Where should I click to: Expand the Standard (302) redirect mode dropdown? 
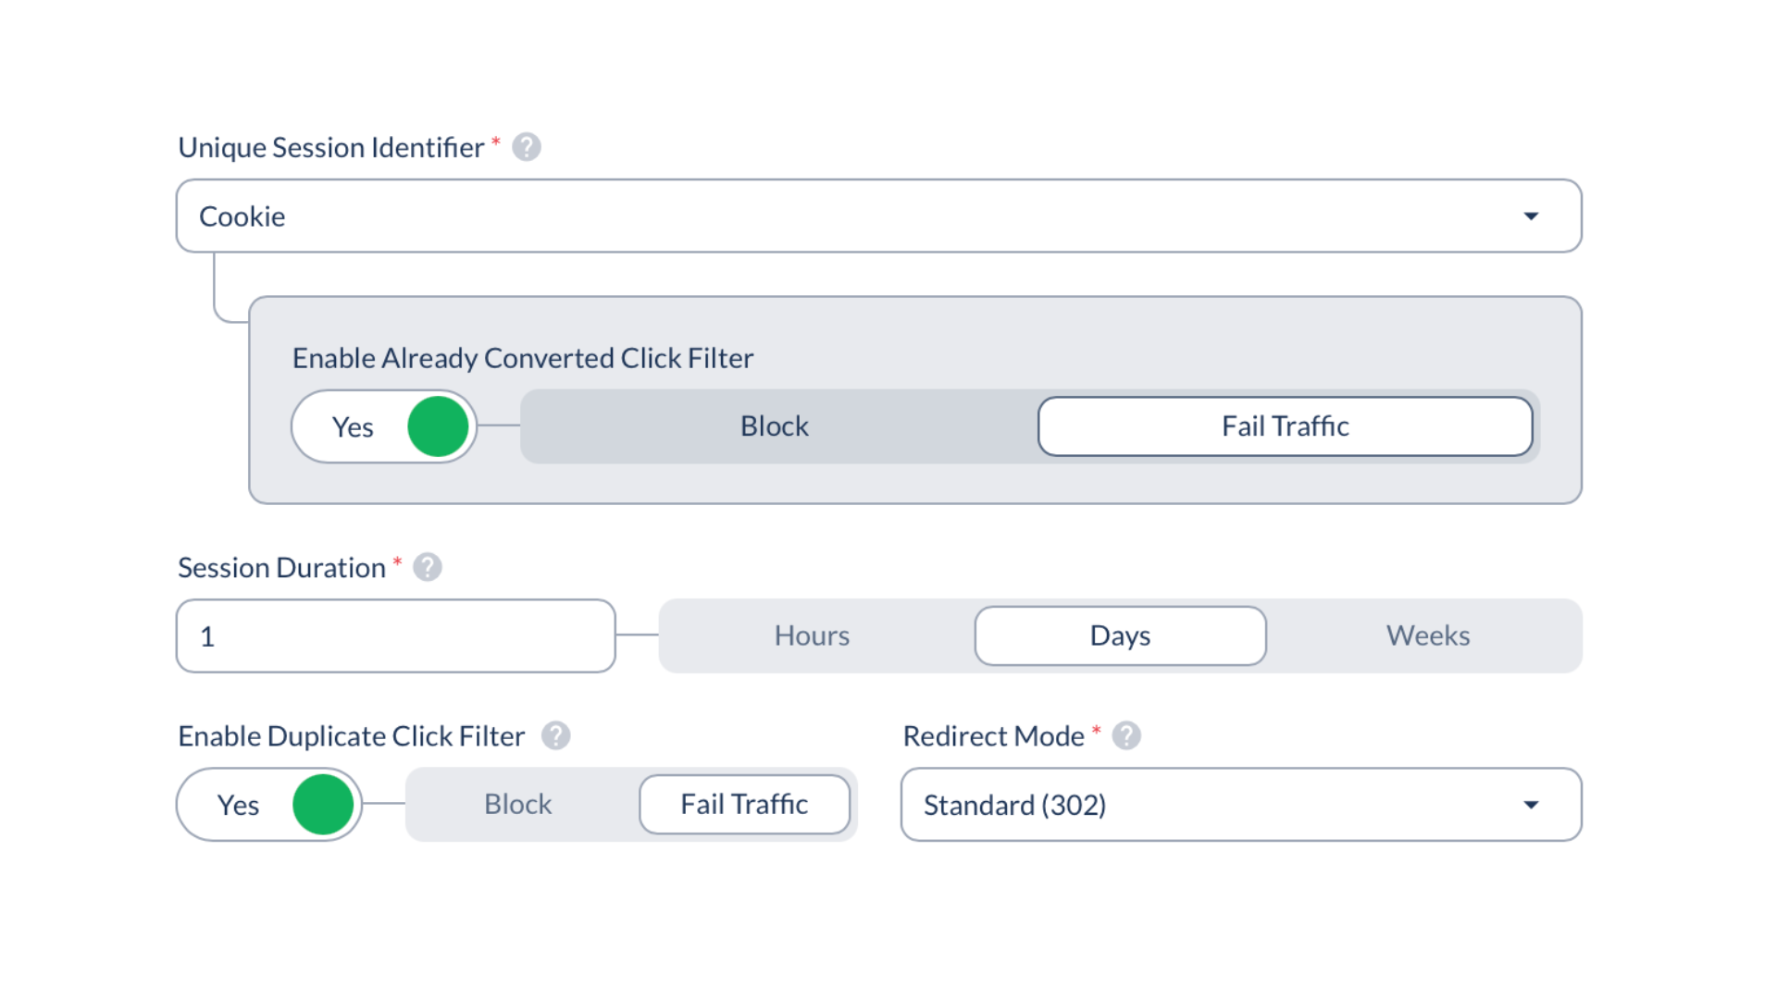tap(1241, 804)
